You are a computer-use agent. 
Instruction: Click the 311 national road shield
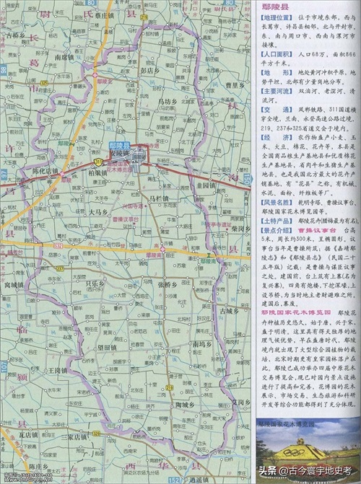[99, 162]
